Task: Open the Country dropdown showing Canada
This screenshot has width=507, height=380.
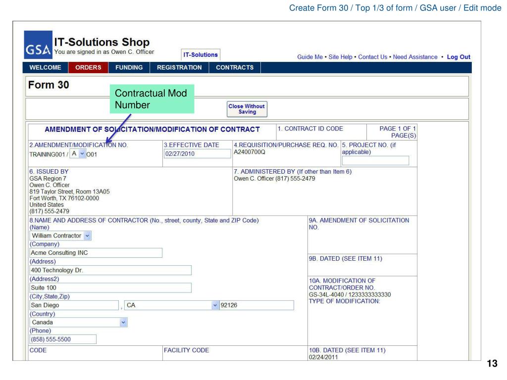Action: click(x=79, y=322)
